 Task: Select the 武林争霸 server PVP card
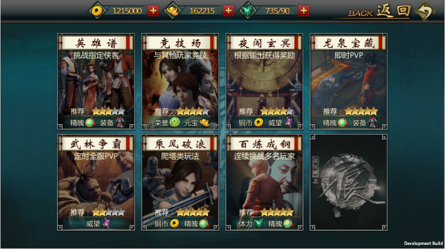(x=96, y=182)
